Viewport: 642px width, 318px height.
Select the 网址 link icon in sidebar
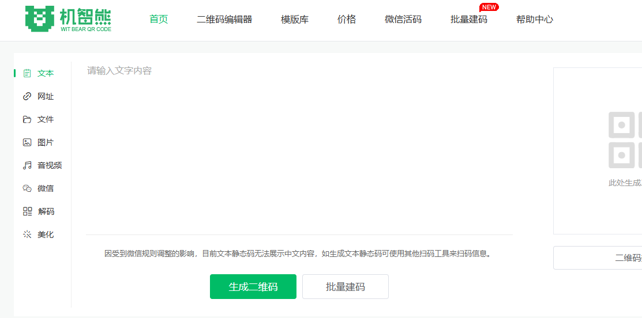point(27,96)
